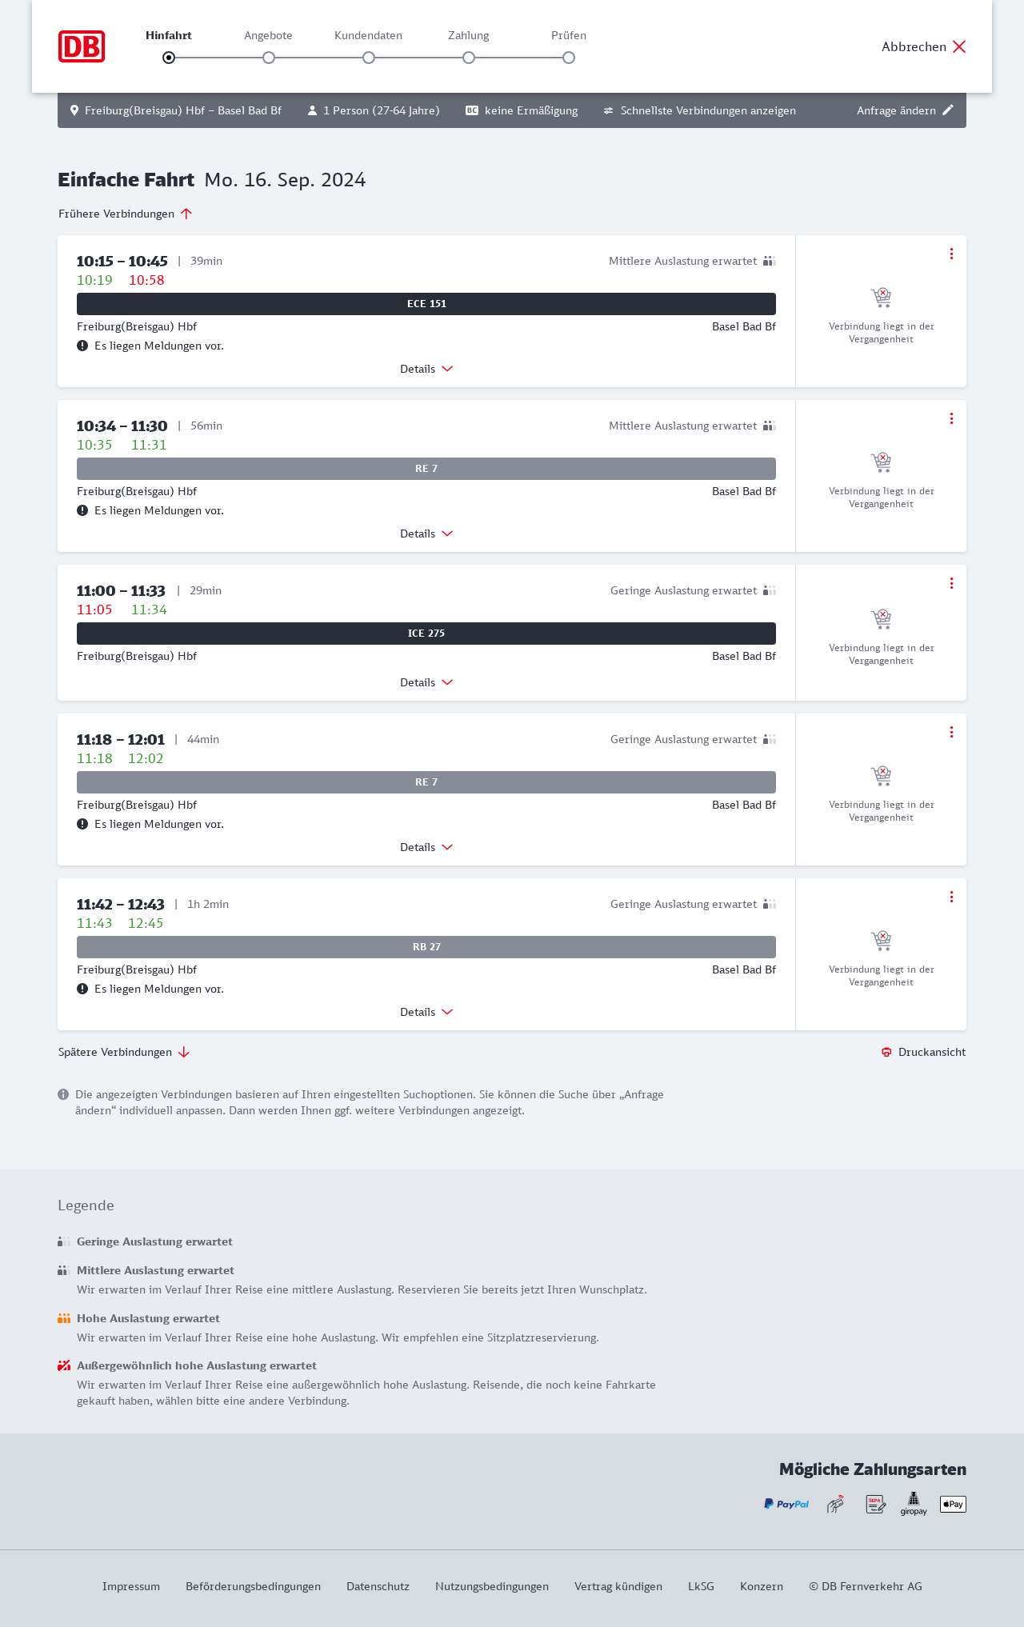Click the Kundendaten step label

pos(368,35)
